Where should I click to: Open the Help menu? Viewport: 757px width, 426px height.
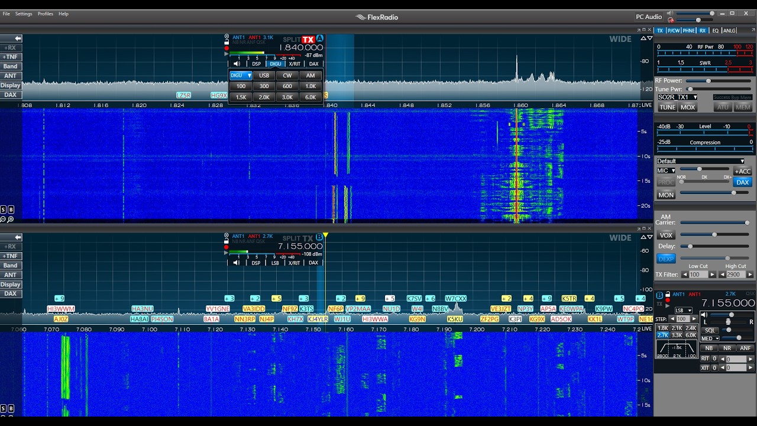coord(63,14)
